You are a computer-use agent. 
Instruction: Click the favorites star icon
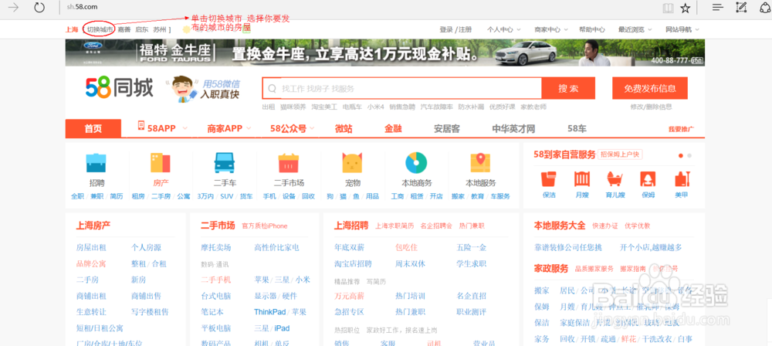pos(685,8)
